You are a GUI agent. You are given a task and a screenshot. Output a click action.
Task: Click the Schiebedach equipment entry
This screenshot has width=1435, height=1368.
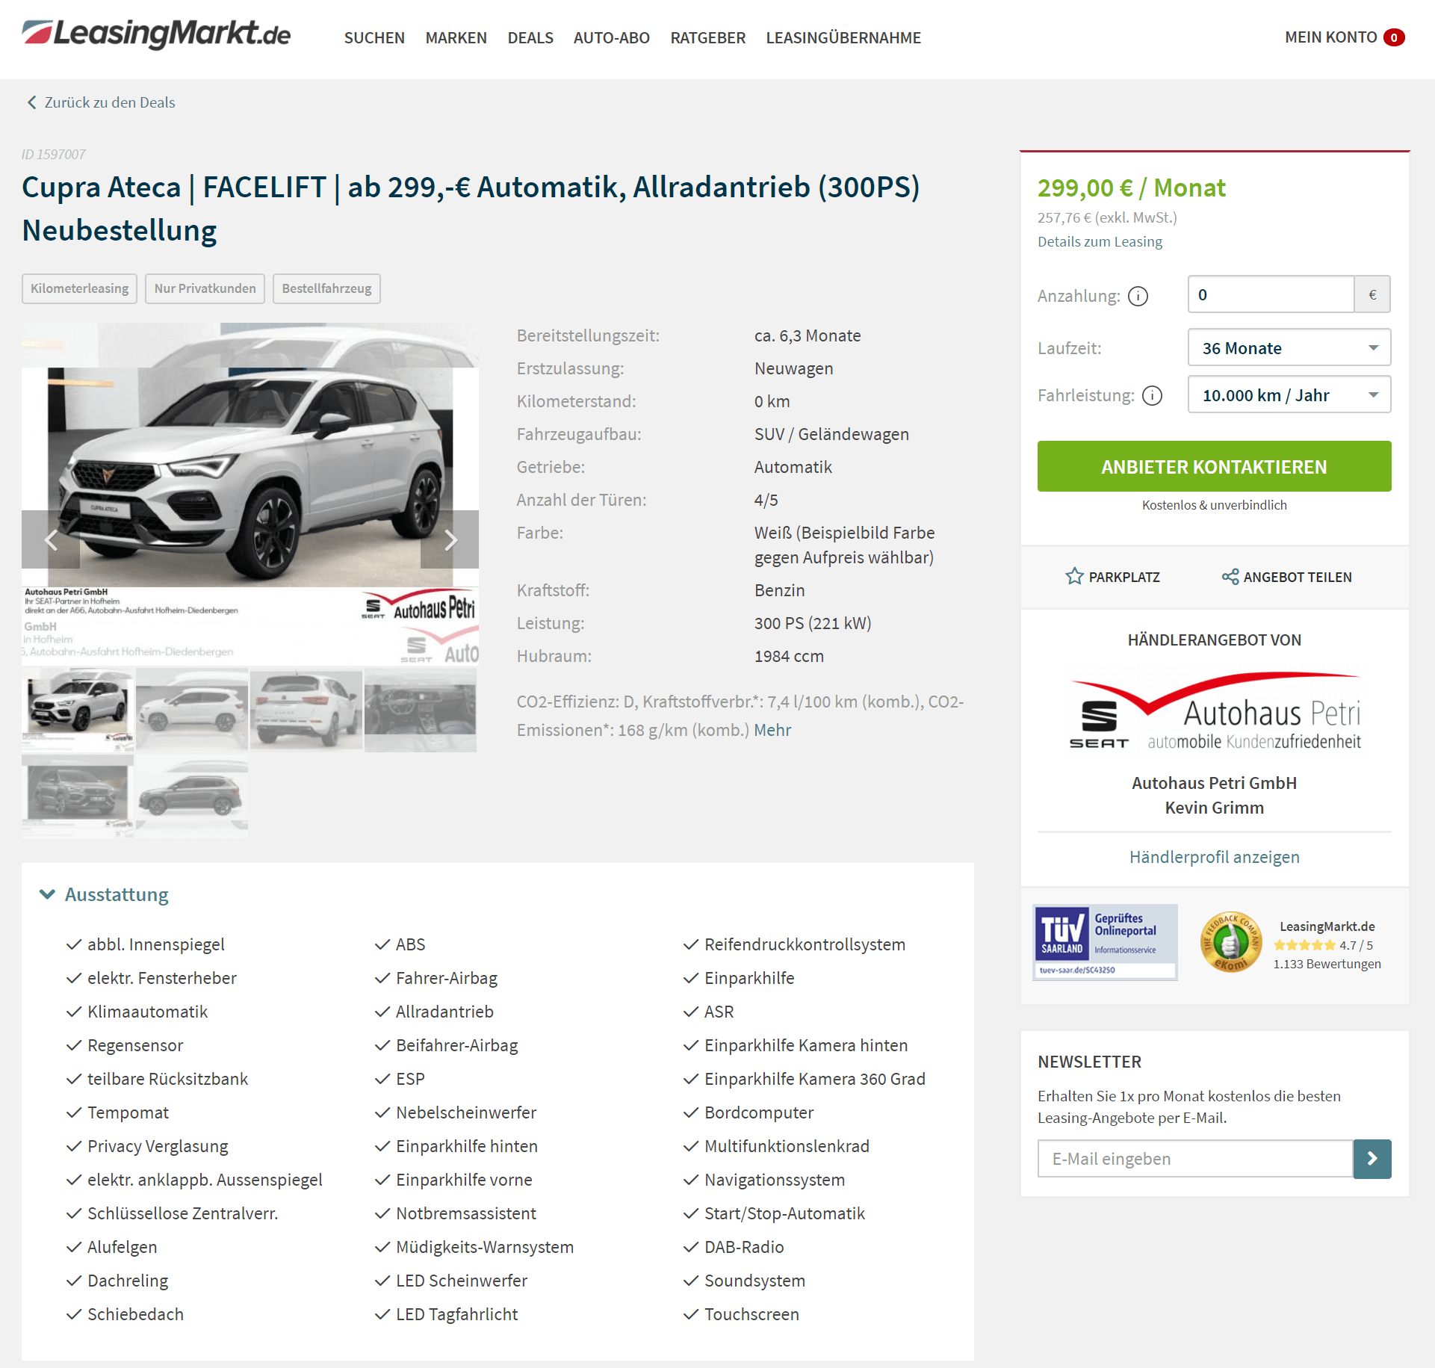[135, 1314]
